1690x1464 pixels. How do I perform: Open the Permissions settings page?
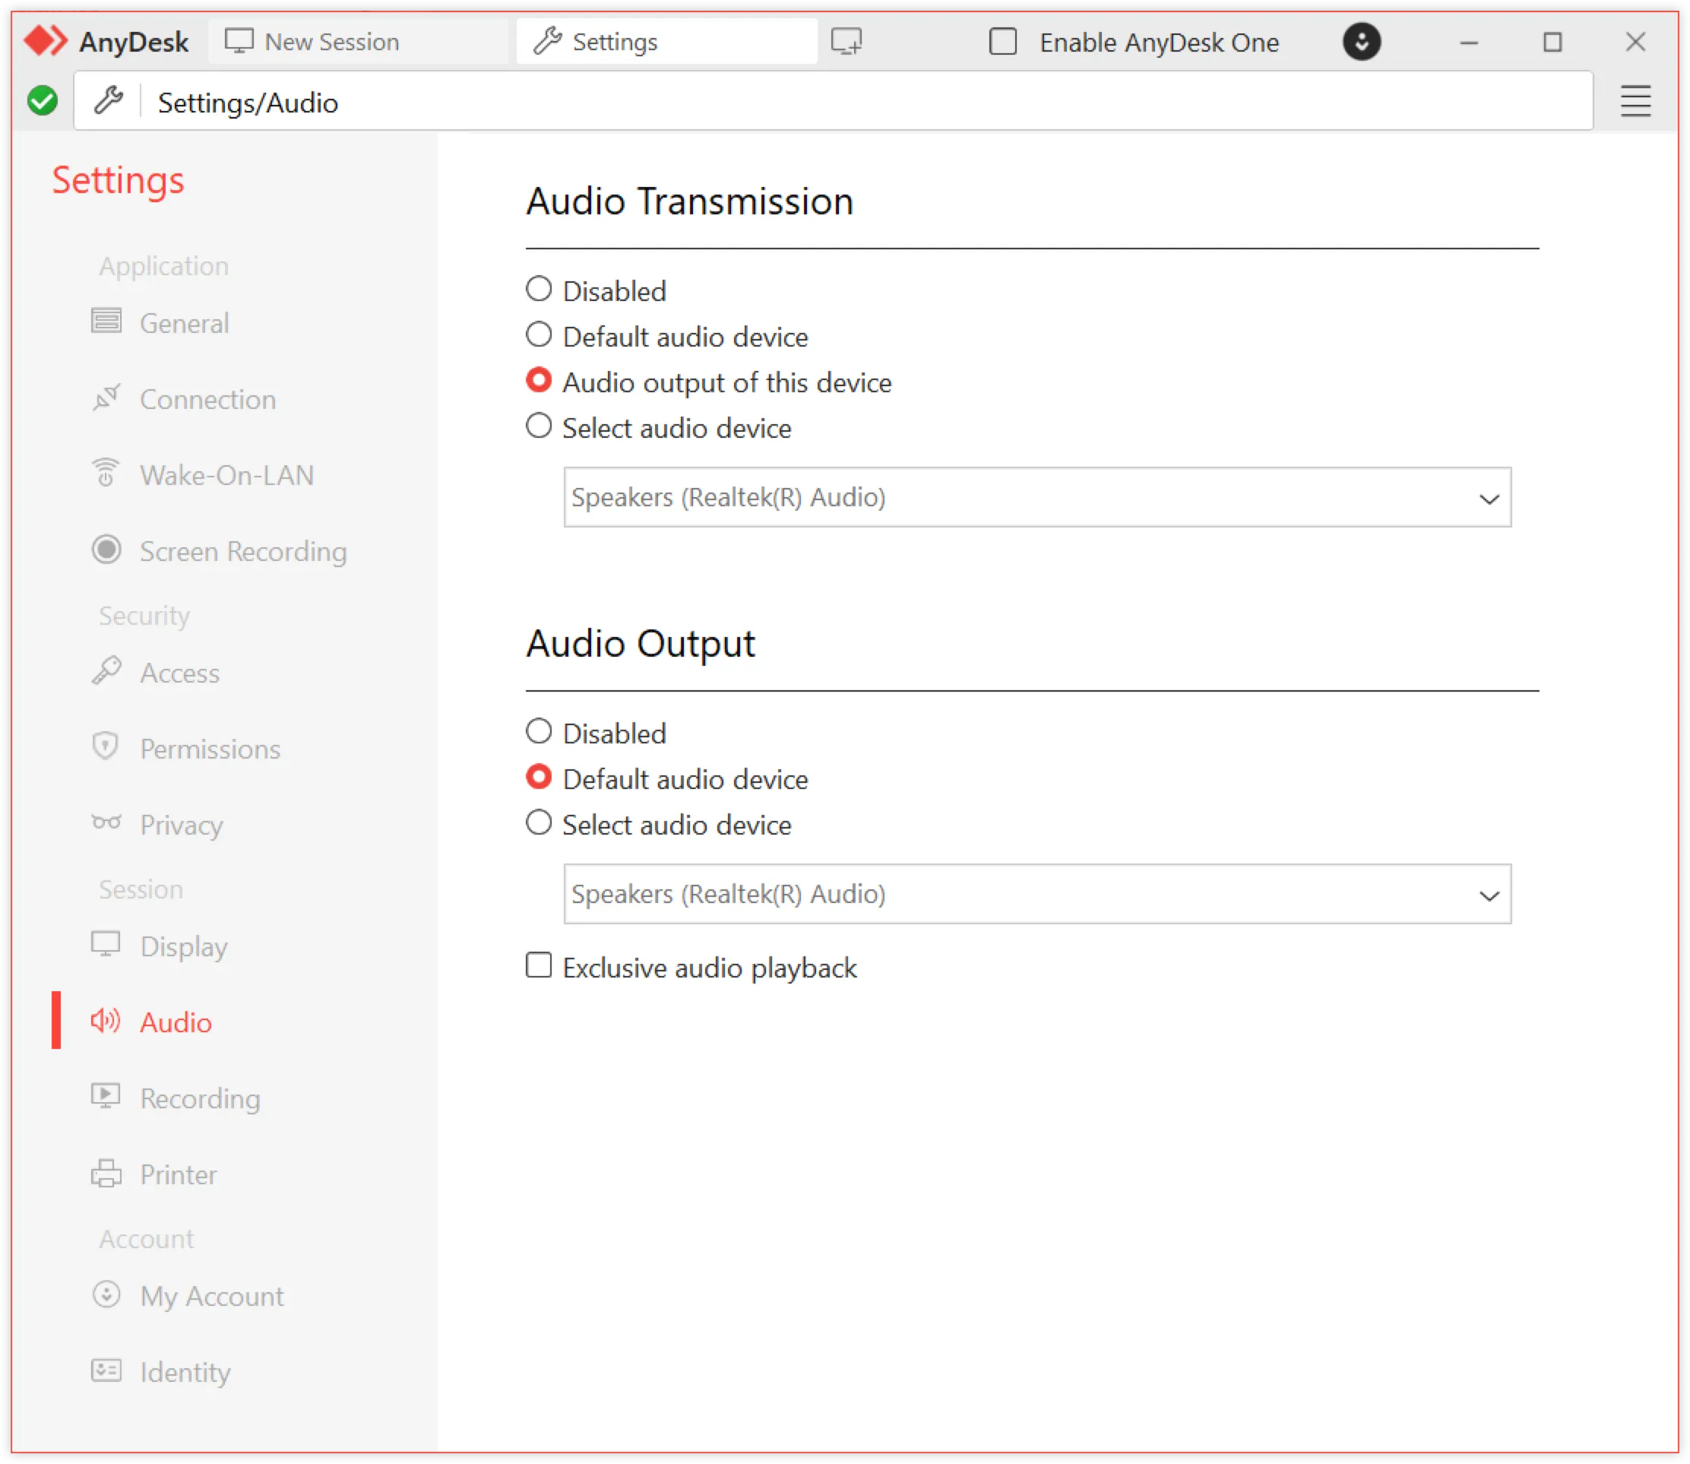click(x=209, y=748)
